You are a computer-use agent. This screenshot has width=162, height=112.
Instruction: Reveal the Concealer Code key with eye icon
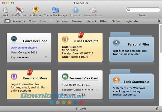click(x=46, y=57)
